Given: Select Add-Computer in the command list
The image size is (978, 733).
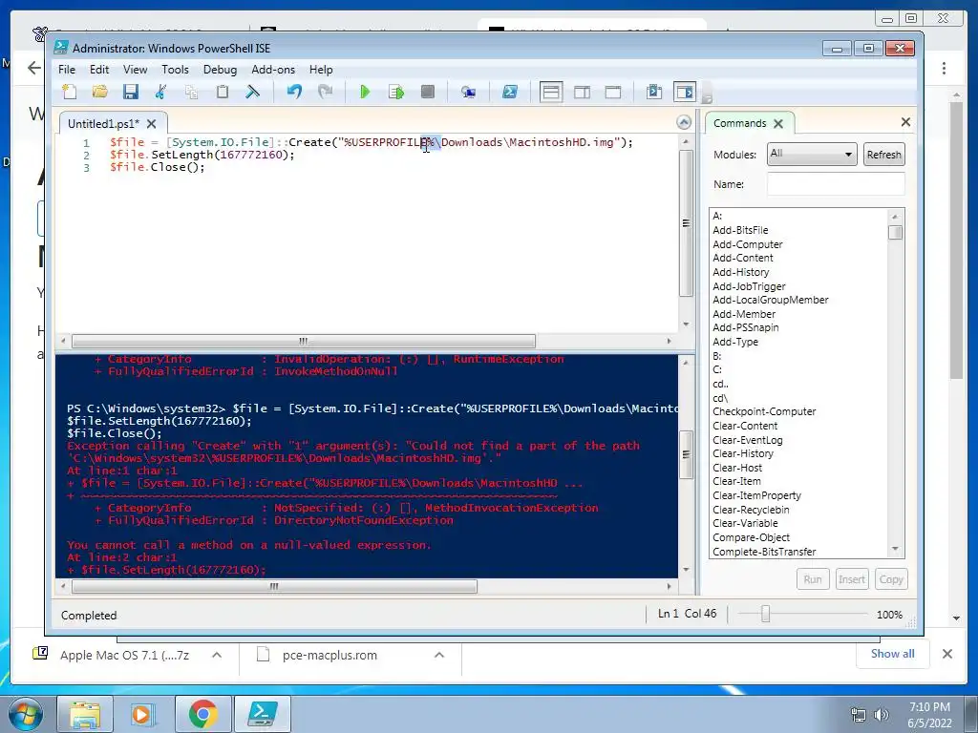Looking at the screenshot, I should [747, 244].
